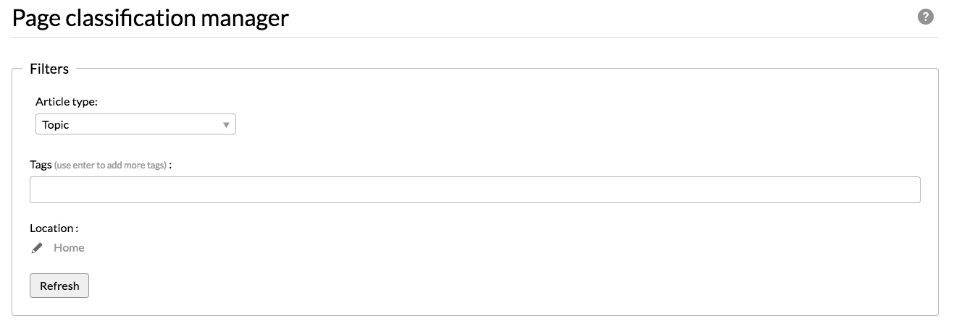Click inside the empty Tags text box

pyautogui.click(x=474, y=189)
